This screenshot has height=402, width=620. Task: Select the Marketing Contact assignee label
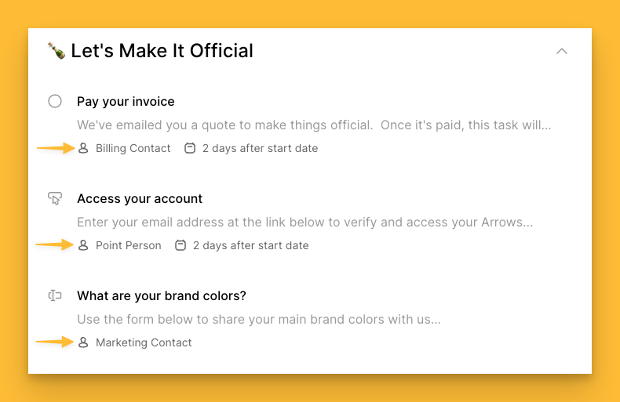(144, 342)
